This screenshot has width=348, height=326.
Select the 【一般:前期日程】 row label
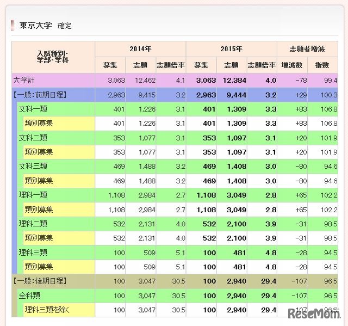pos(40,95)
